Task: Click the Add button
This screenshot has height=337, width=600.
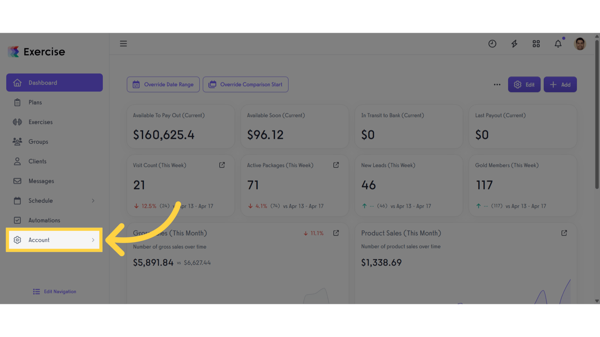Action: pos(560,85)
